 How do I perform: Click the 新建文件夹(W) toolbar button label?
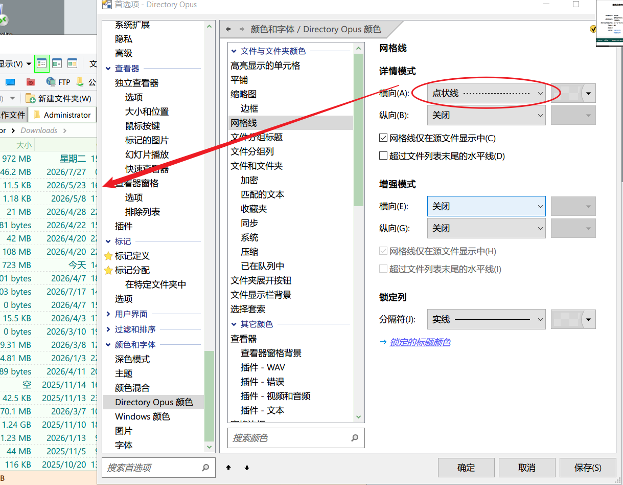pyautogui.click(x=65, y=98)
